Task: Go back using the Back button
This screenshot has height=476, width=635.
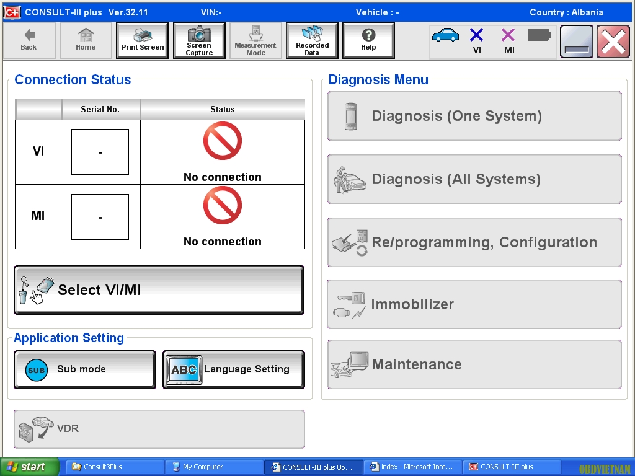Action: [29, 40]
